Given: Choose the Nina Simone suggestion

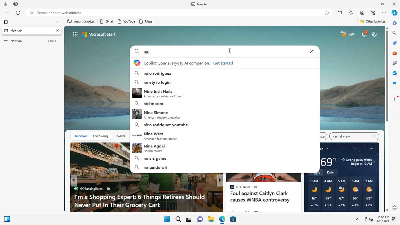Looking at the screenshot, I should (225, 114).
